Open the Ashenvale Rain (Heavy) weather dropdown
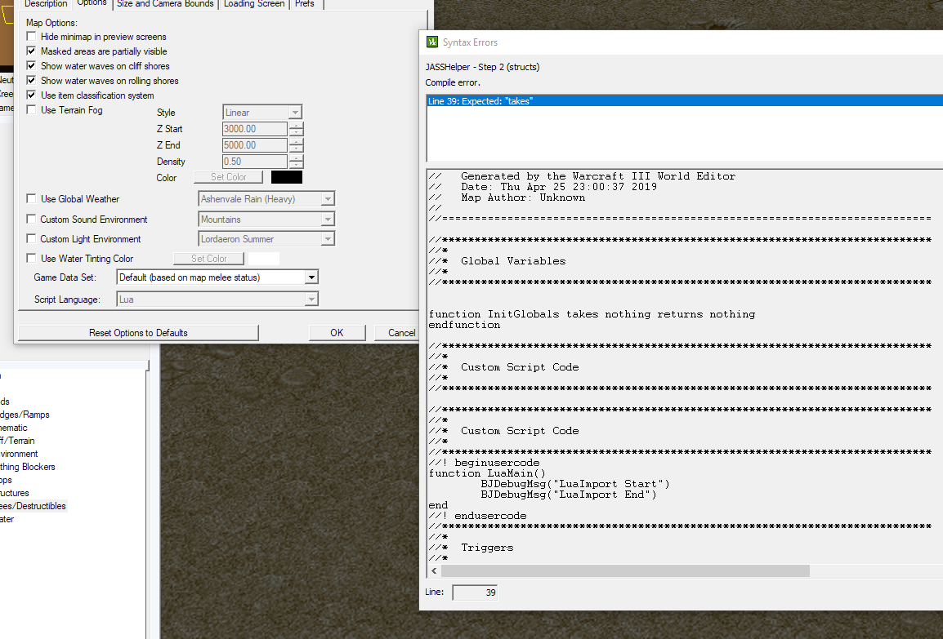The image size is (943, 639). pos(266,199)
